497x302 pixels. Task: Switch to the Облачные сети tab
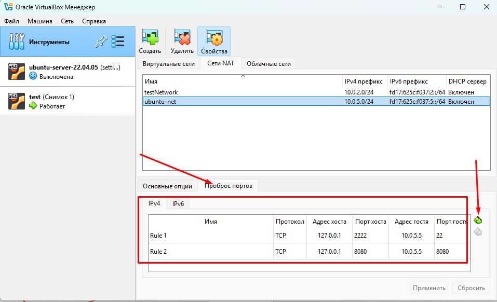pyautogui.click(x=269, y=64)
